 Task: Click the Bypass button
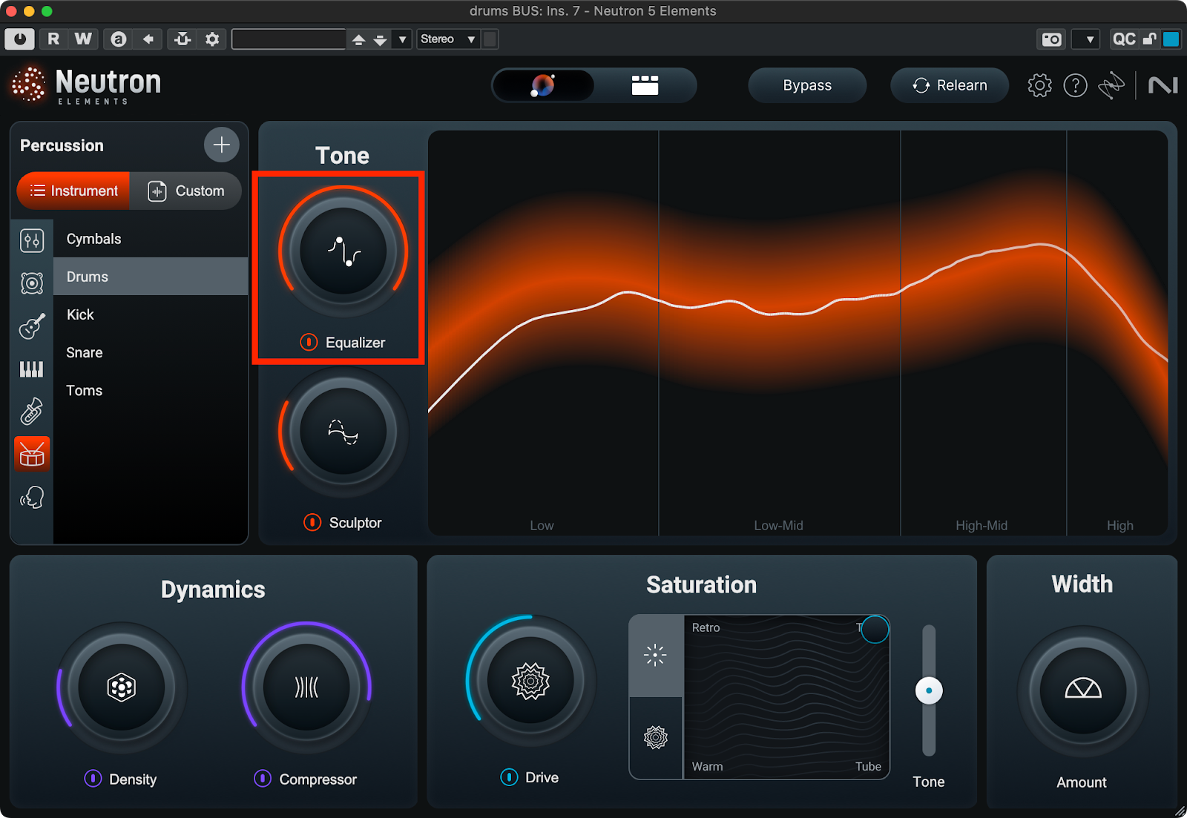[x=807, y=85]
